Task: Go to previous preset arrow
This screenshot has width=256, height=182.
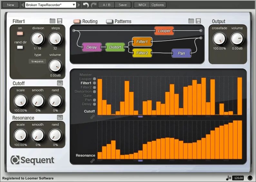Action: tap(23, 5)
